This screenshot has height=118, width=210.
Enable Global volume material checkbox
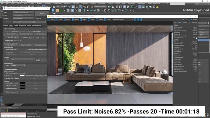pos(5,92)
